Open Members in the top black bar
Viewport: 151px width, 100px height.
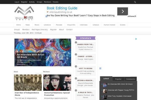pos(48,2)
